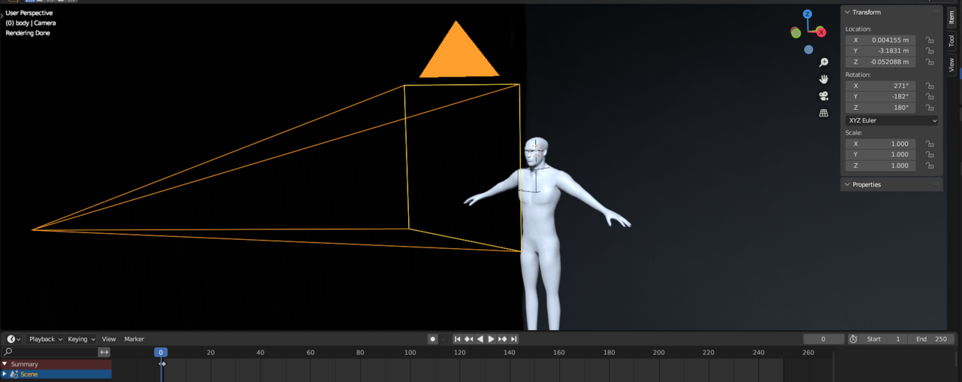962x382 pixels.
Task: Click the use preview range stopwatch icon
Action: (x=853, y=339)
